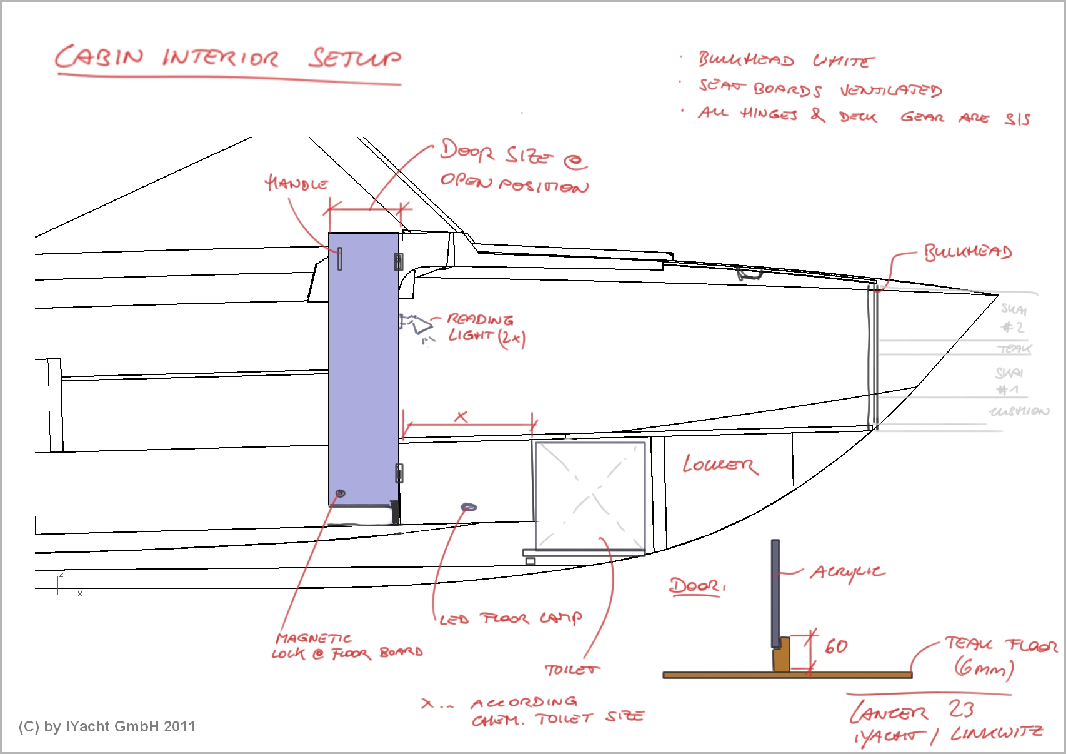Click the '(C) by iYacht GmbH 2011' copyright
The image size is (1066, 754).
click(107, 726)
